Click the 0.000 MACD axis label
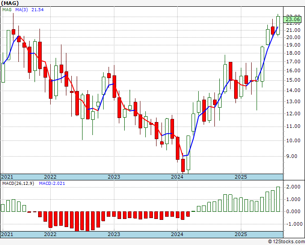Screen dimensions: 305x245 coord(293,211)
